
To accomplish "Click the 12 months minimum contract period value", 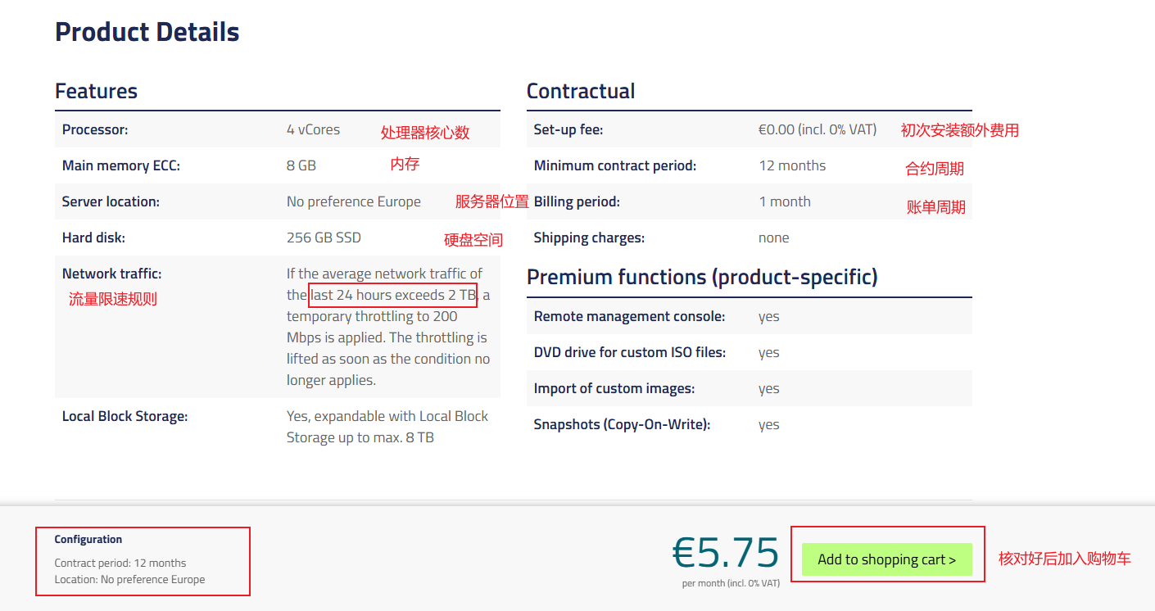I will (792, 165).
